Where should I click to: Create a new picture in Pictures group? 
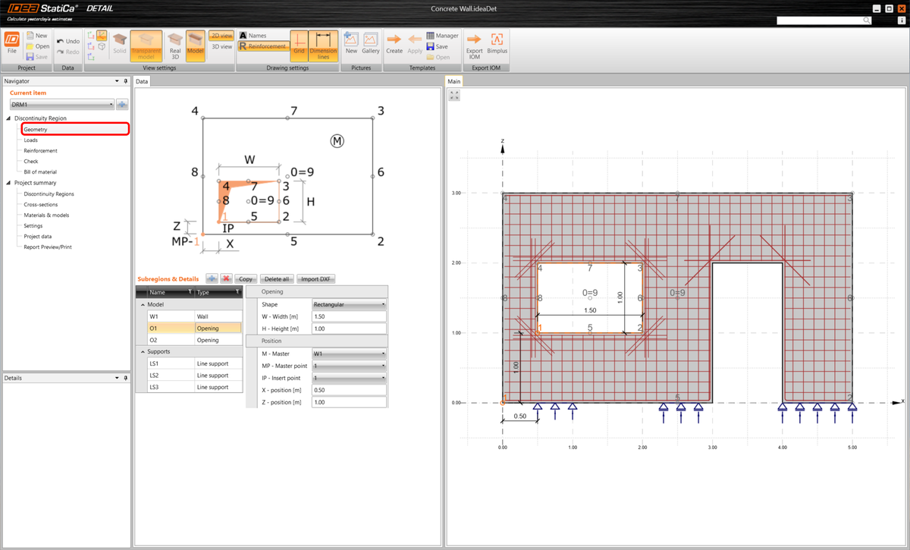pos(350,46)
